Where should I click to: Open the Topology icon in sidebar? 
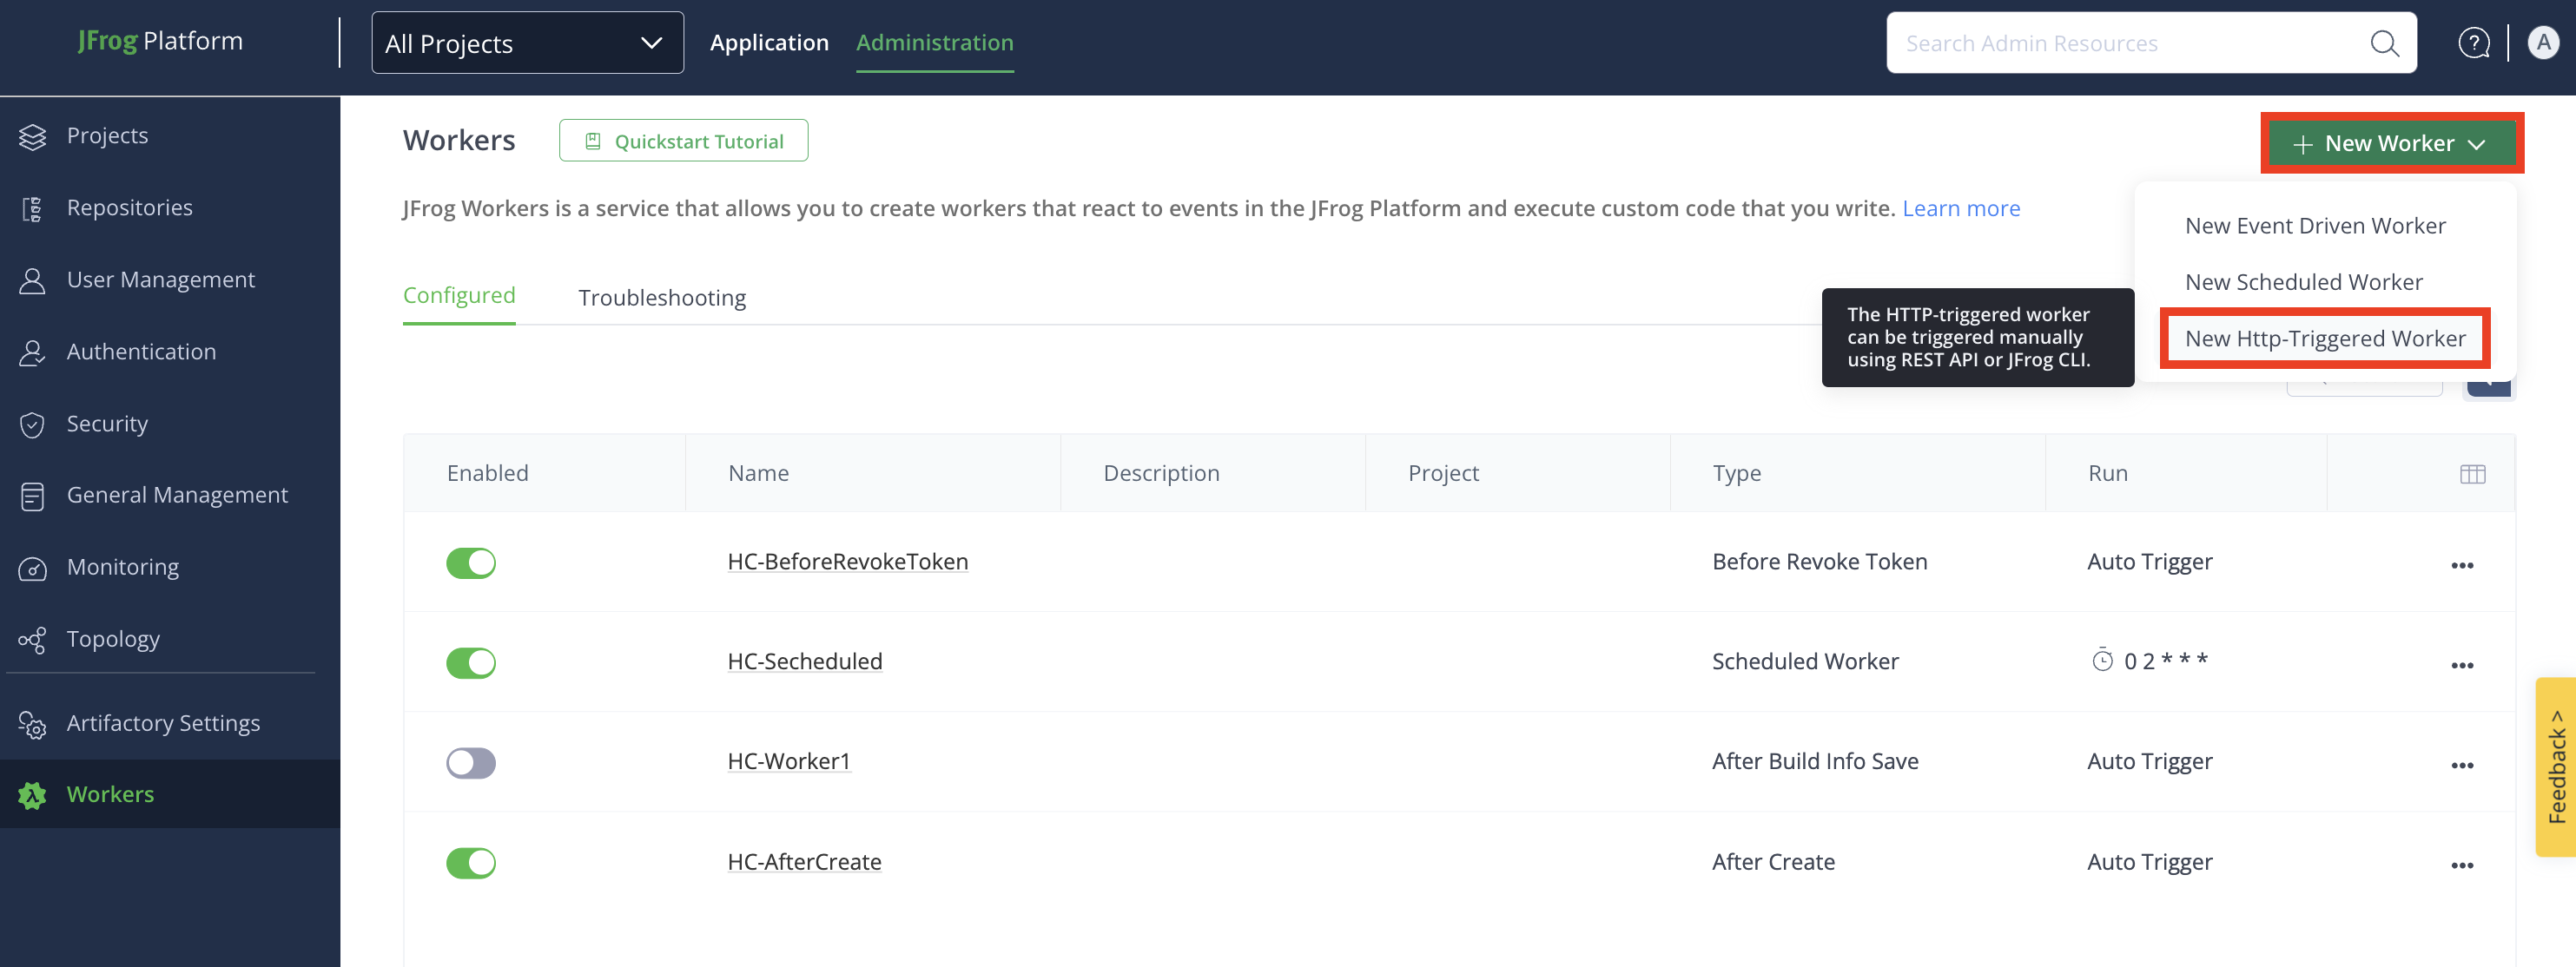coord(32,640)
